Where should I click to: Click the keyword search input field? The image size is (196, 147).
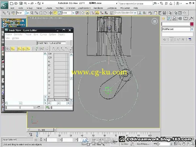[x=135, y=3]
